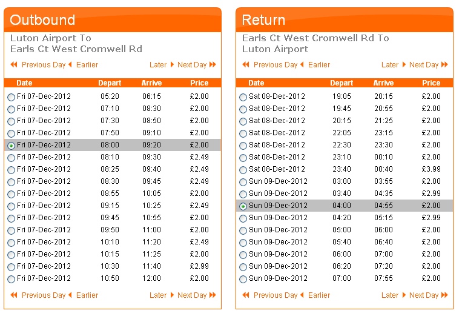Image resolution: width=462 pixels, height=316 pixels.
Task: Click double-right arrow icon in Outbound top navigation
Action: point(213,65)
